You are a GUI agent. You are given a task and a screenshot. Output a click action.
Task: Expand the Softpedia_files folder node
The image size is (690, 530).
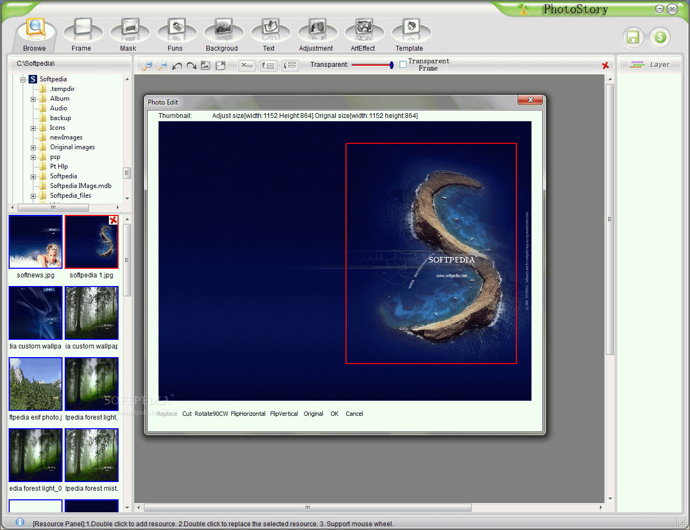click(x=33, y=196)
